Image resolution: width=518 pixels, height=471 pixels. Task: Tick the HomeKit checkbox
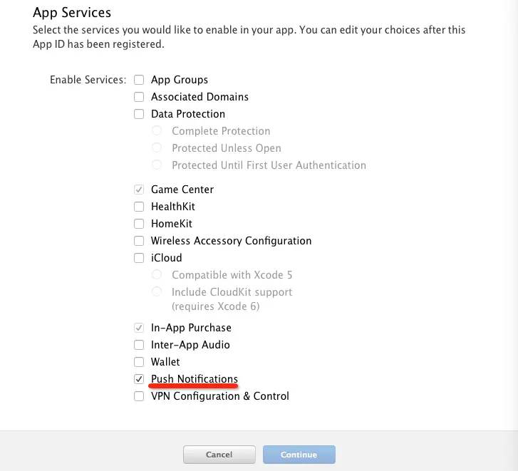coord(139,224)
